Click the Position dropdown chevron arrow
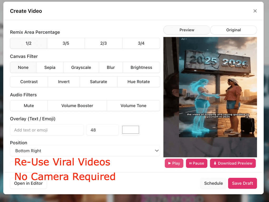 coord(156,151)
